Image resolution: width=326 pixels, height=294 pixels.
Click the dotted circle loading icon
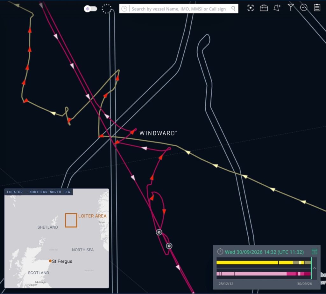tap(106, 9)
